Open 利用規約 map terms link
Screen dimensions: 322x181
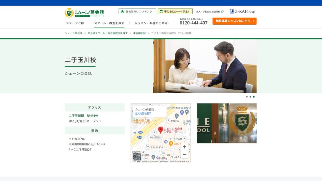(x=164, y=162)
